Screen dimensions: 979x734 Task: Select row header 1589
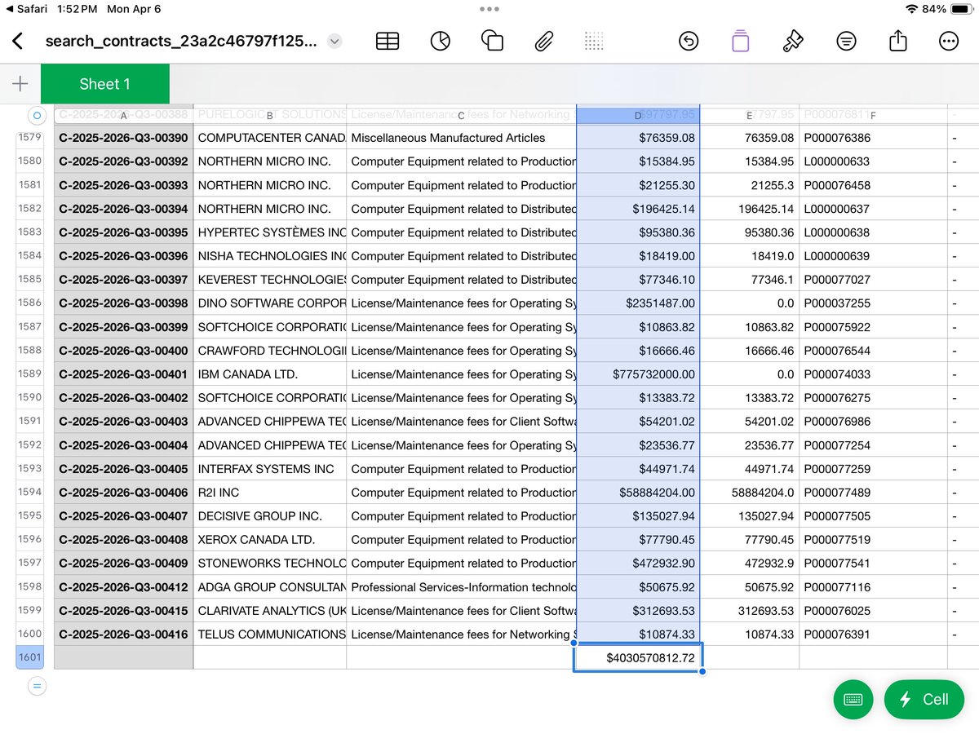(29, 374)
